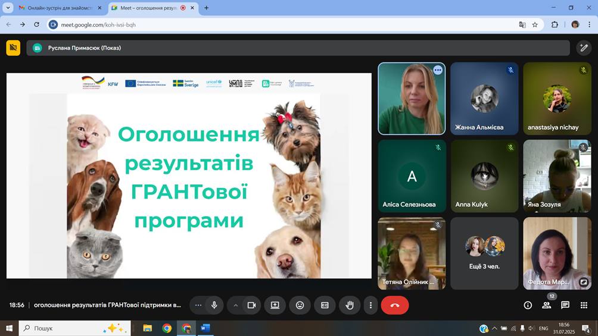This screenshot has height=336, width=598.
Task: Open the emoji reactions panel
Action: pyautogui.click(x=300, y=305)
